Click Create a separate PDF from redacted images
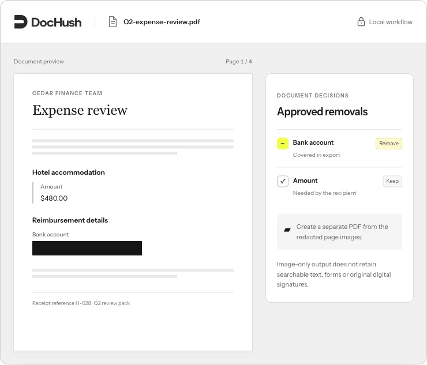The height and width of the screenshot is (365, 427). [x=340, y=232]
